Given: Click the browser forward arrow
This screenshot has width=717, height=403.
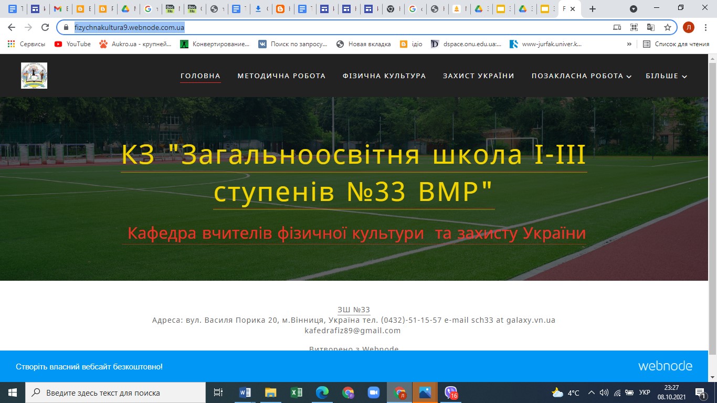Looking at the screenshot, I should pos(28,27).
